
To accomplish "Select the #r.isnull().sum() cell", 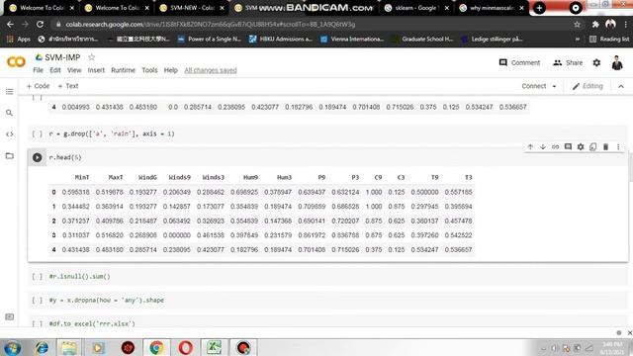I will (x=327, y=277).
